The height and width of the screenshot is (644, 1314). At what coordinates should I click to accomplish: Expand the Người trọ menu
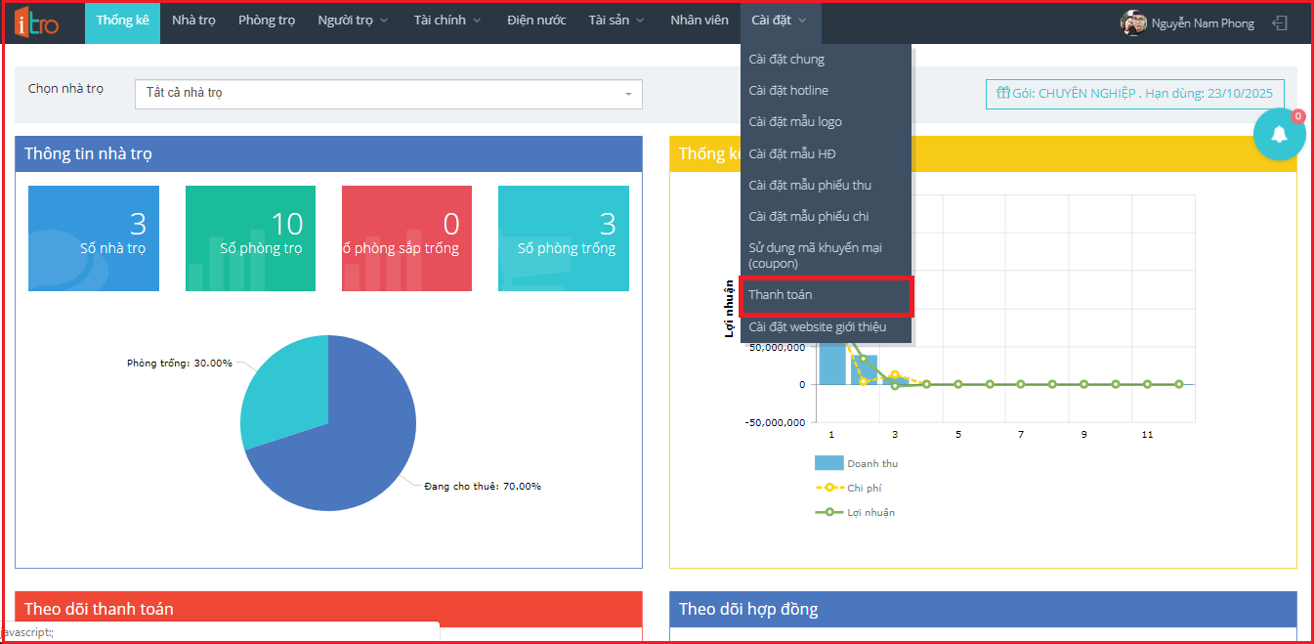click(x=353, y=21)
